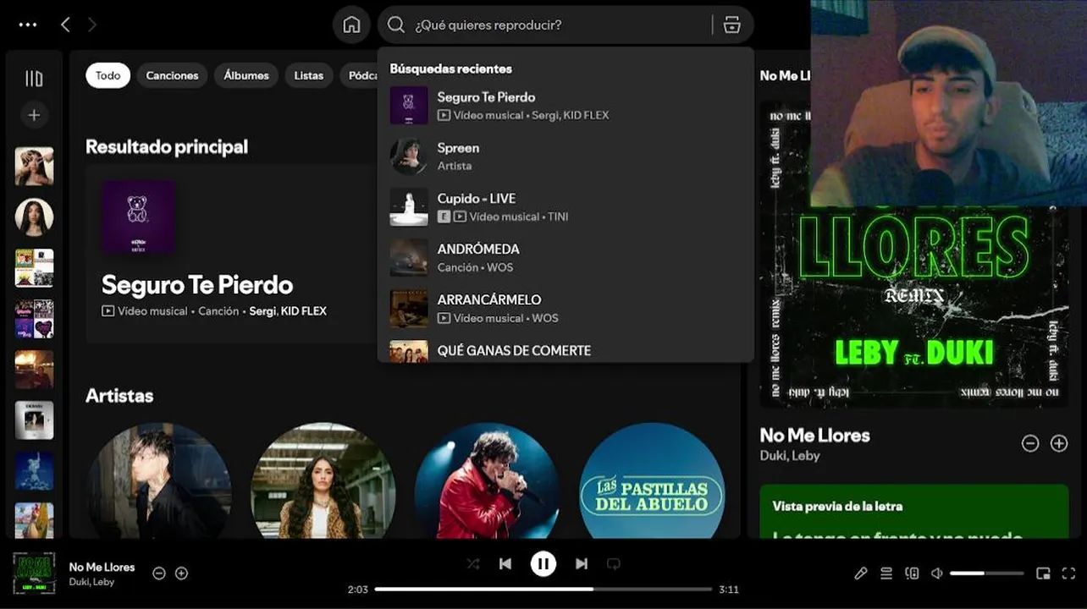
Task: Adjust the volume slider
Action: 986,573
